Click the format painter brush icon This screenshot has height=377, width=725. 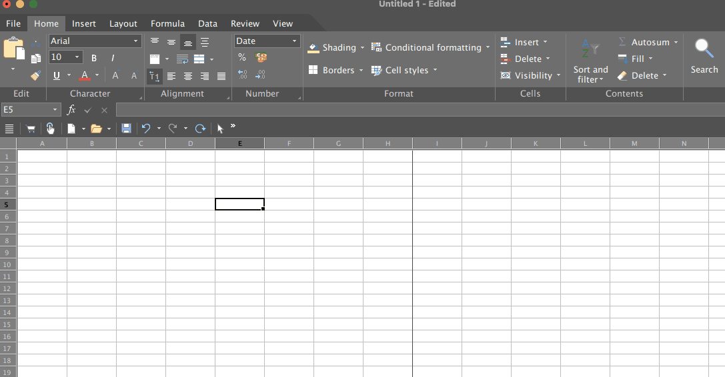36,76
